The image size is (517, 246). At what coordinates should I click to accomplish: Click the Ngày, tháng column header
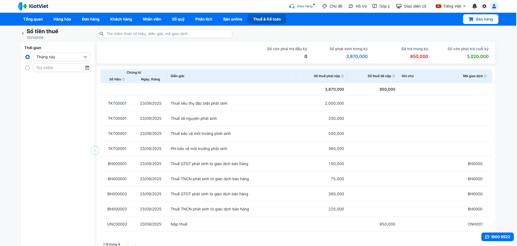coord(150,79)
